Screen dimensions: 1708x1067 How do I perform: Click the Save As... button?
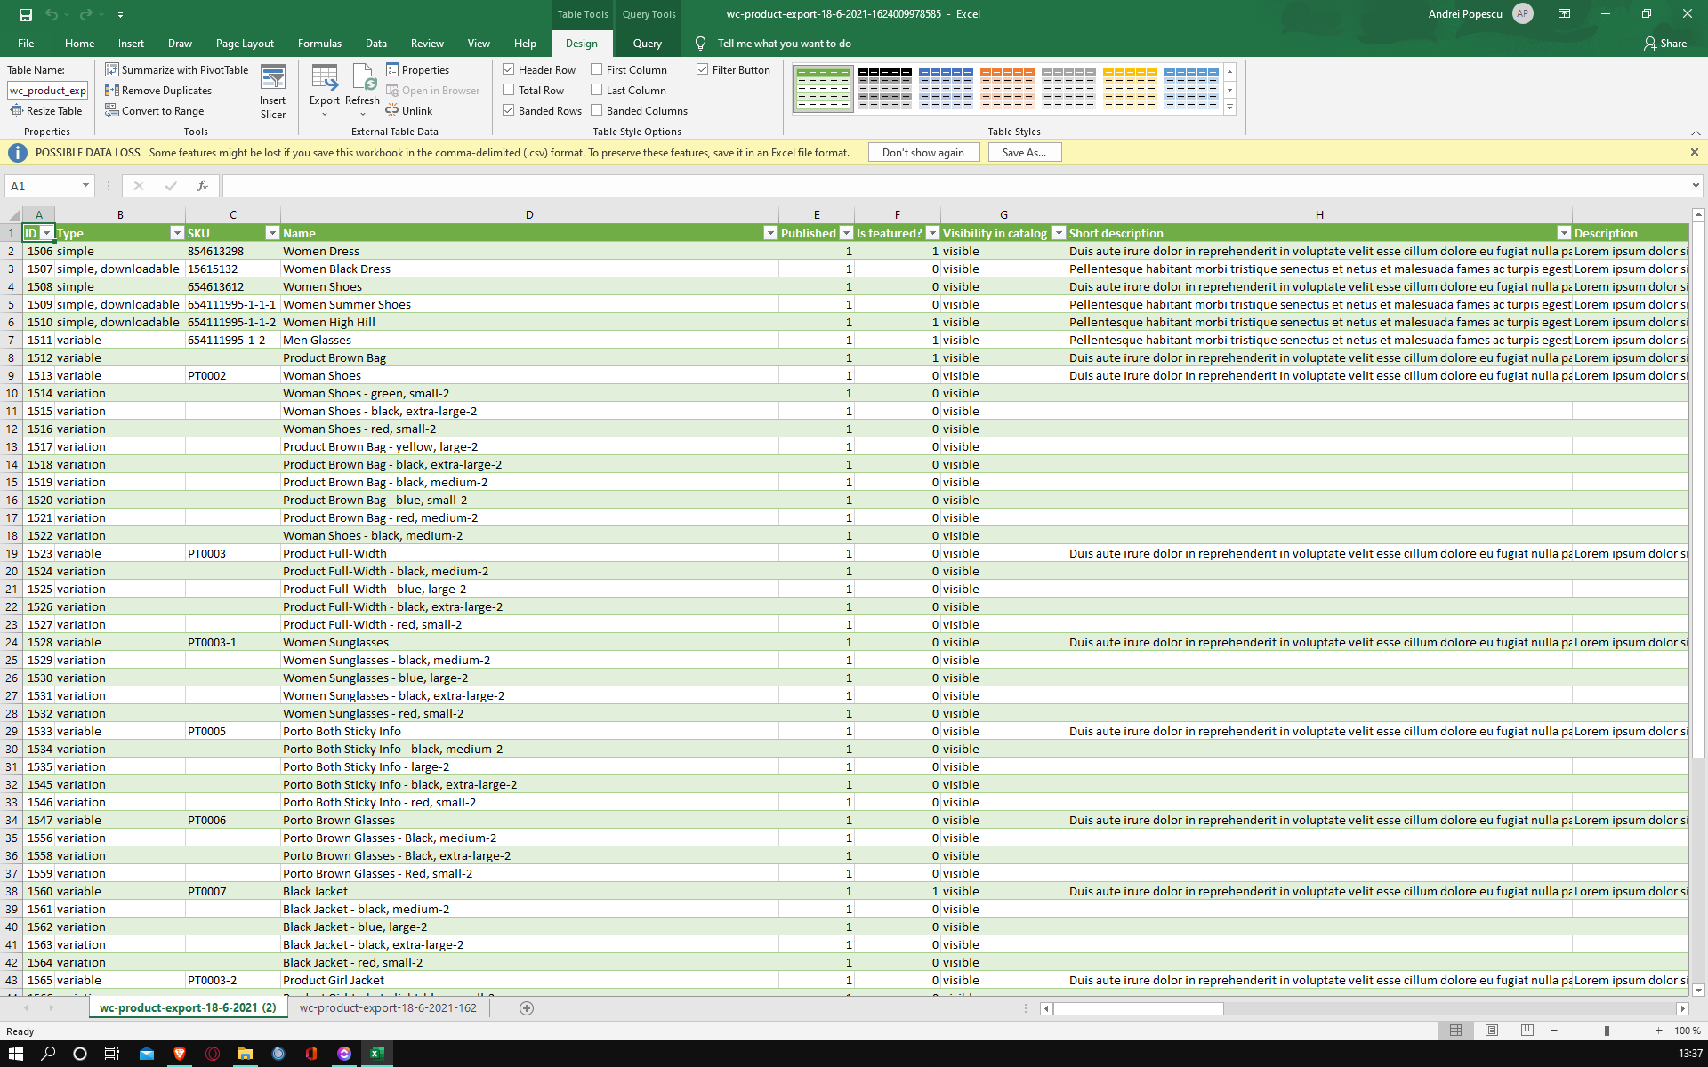coord(1024,152)
